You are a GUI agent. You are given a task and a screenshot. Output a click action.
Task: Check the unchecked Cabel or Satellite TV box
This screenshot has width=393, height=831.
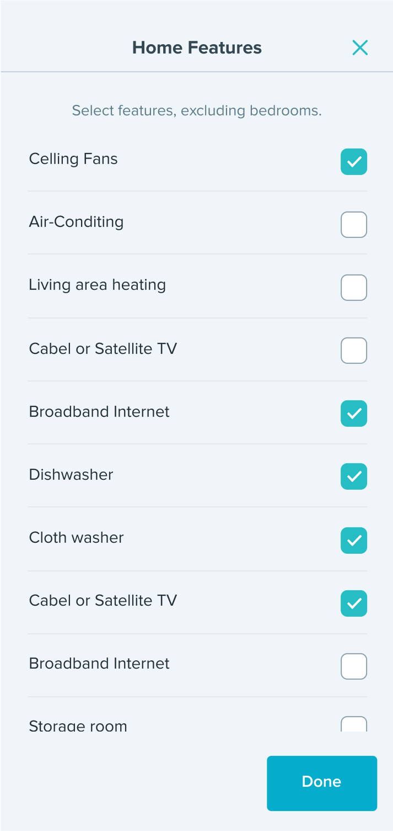(353, 351)
